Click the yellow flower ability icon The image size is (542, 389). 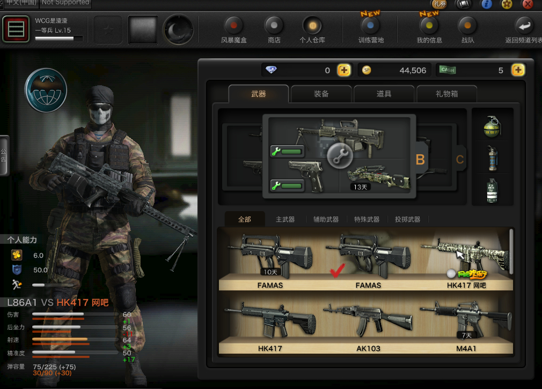(x=17, y=255)
